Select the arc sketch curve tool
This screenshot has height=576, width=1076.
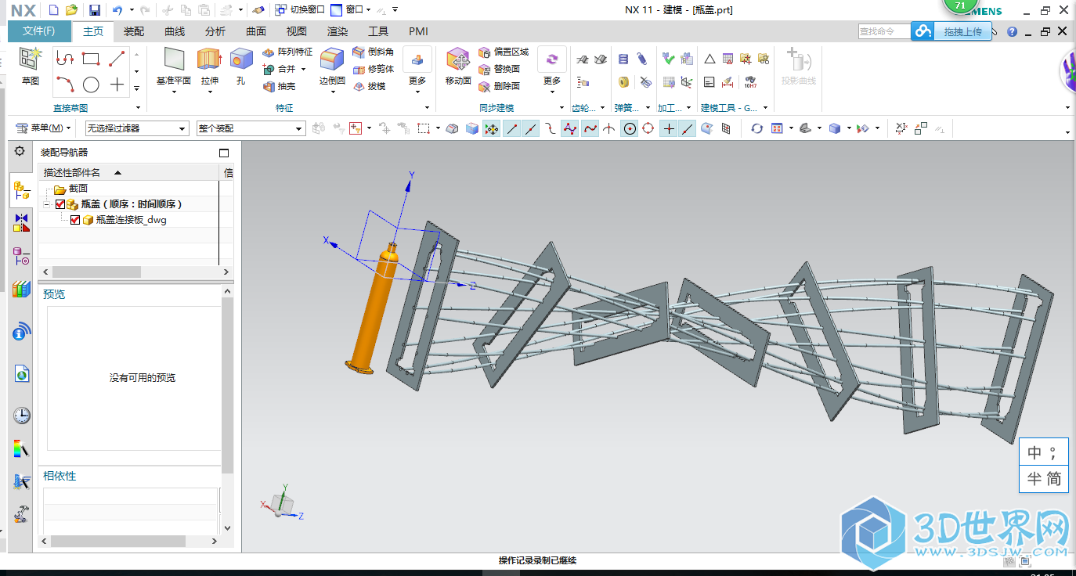(65, 85)
